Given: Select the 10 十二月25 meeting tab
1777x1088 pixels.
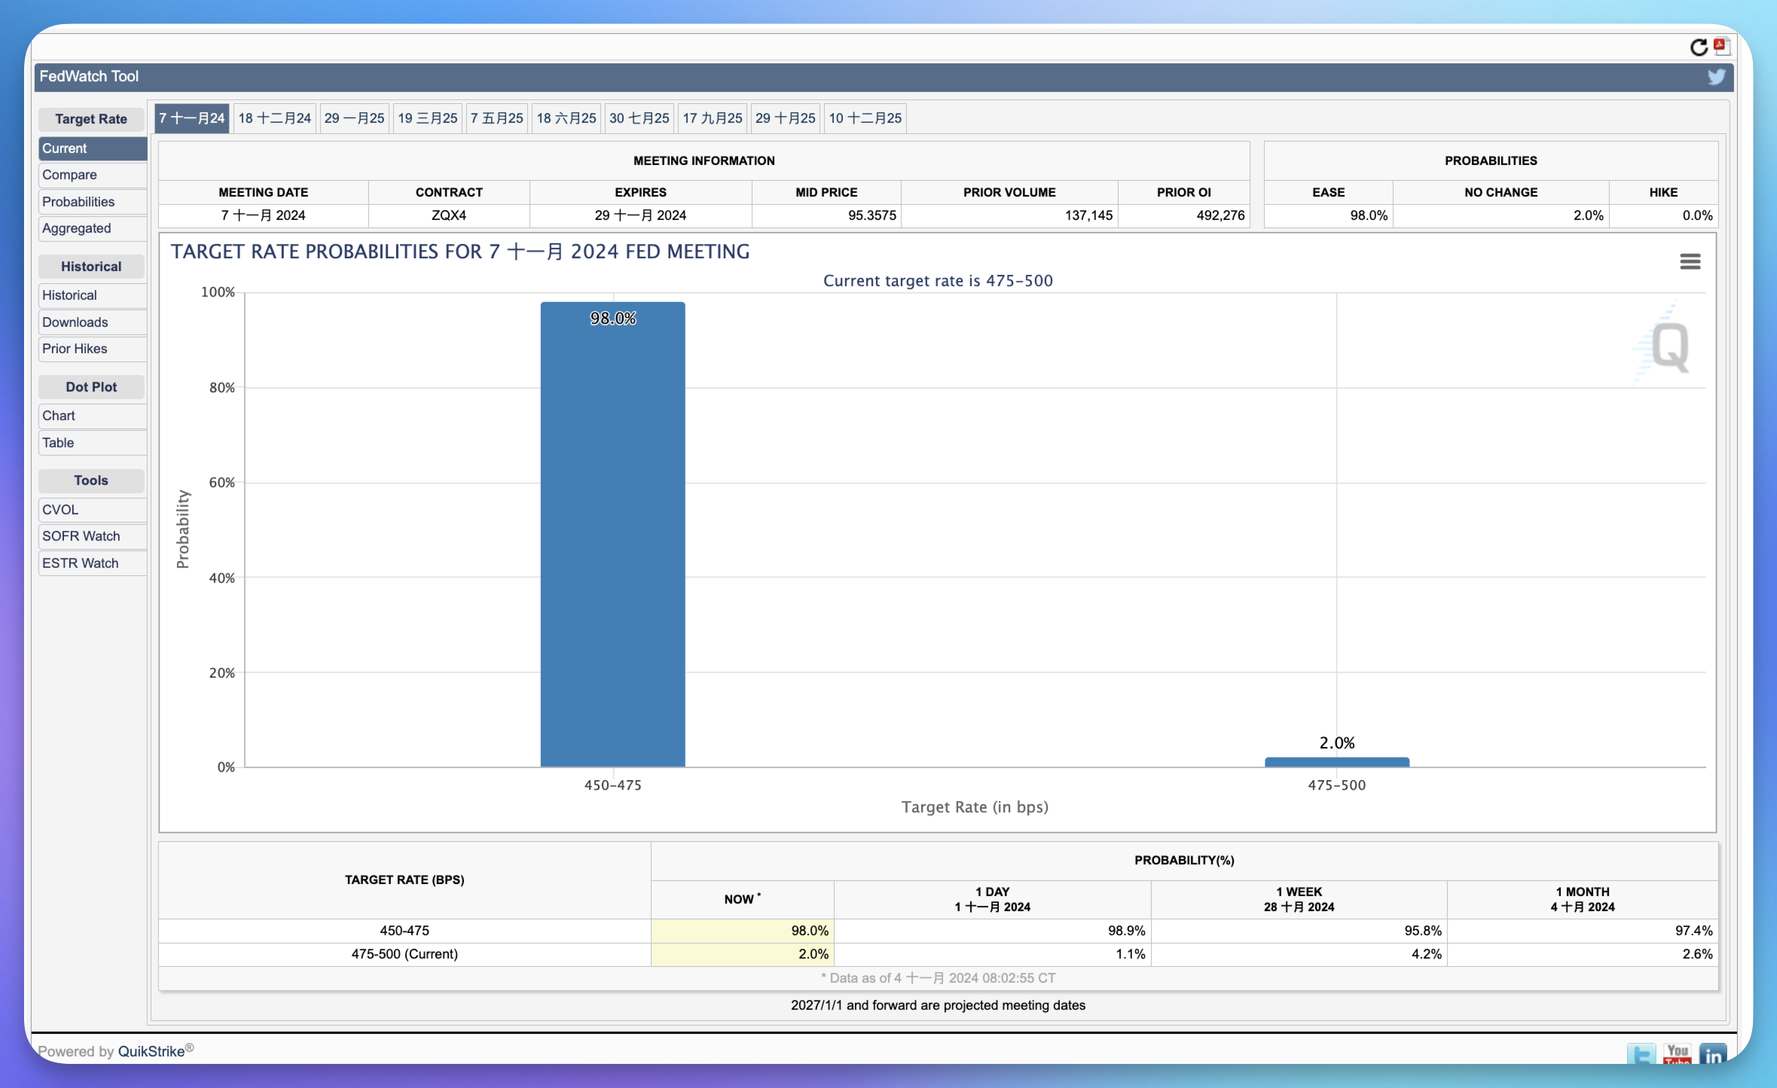Looking at the screenshot, I should click(865, 118).
